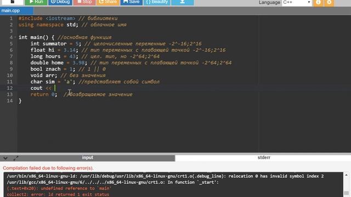Beautify the source code
Image resolution: width=351 pixels, height=197 pixels.
pos(157,2)
